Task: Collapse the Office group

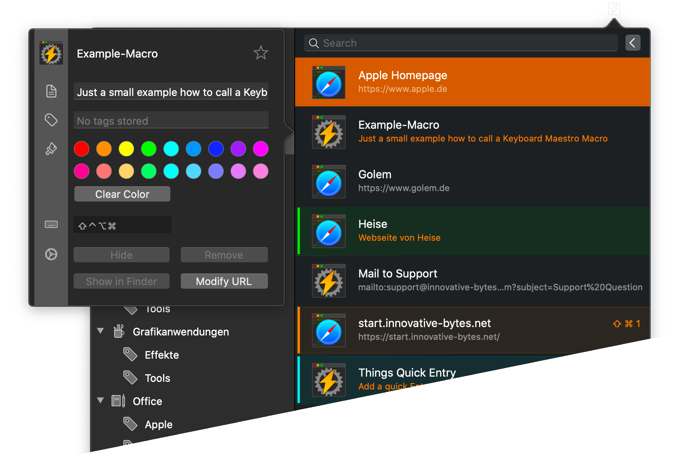Action: [x=100, y=400]
